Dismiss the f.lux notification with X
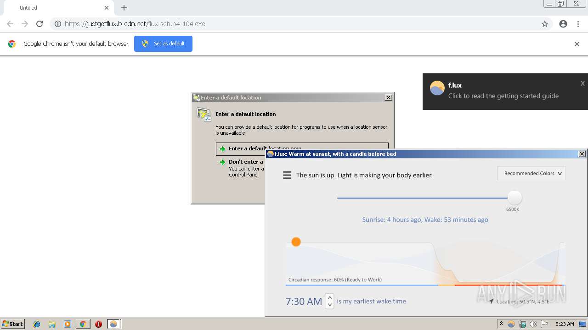588x330 pixels. (582, 83)
